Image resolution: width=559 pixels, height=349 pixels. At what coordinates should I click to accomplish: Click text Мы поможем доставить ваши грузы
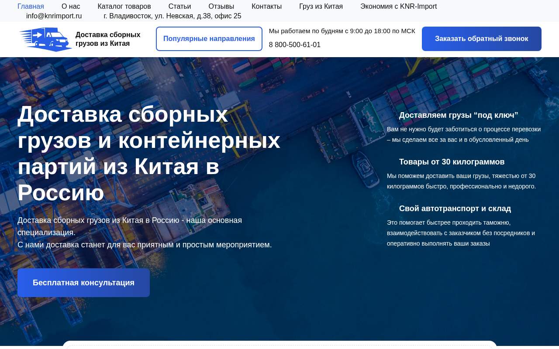[x=461, y=181]
